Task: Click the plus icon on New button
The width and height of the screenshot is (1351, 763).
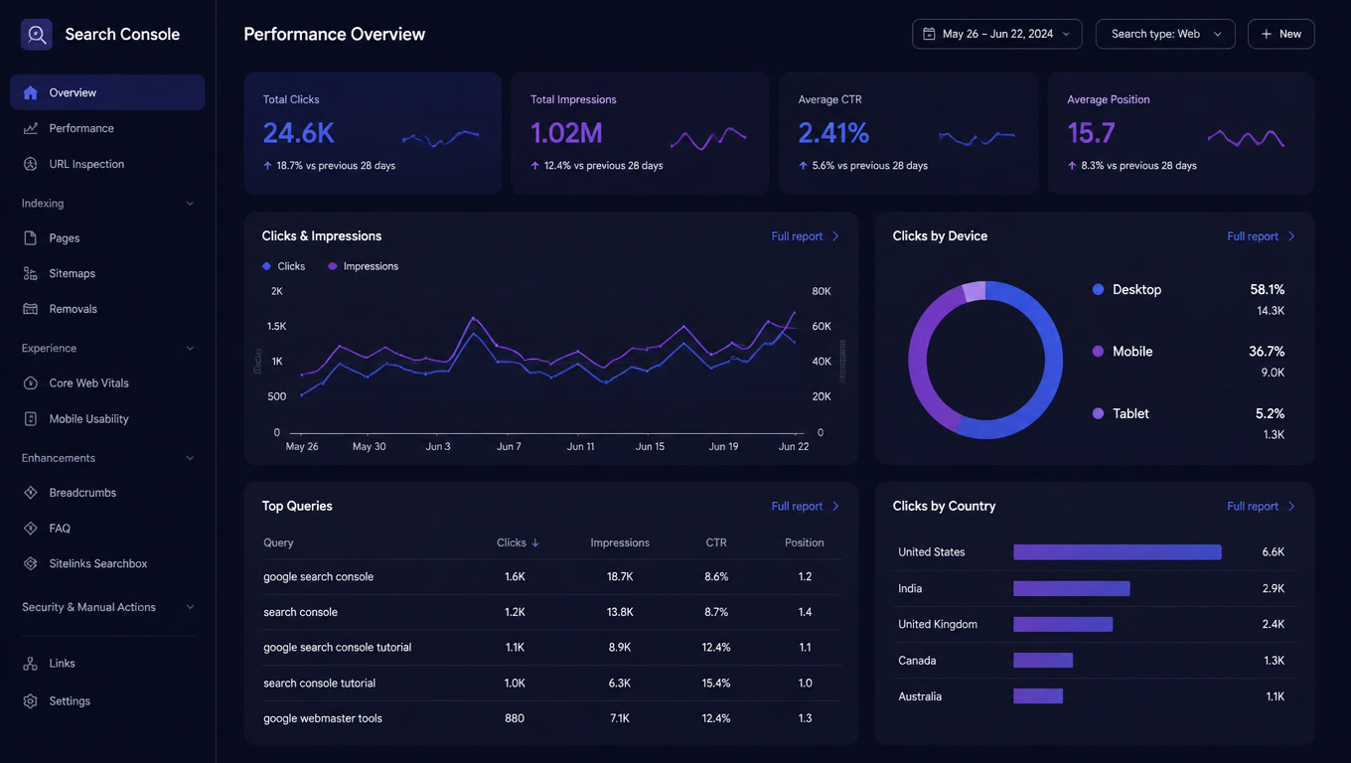Action: coord(1267,34)
